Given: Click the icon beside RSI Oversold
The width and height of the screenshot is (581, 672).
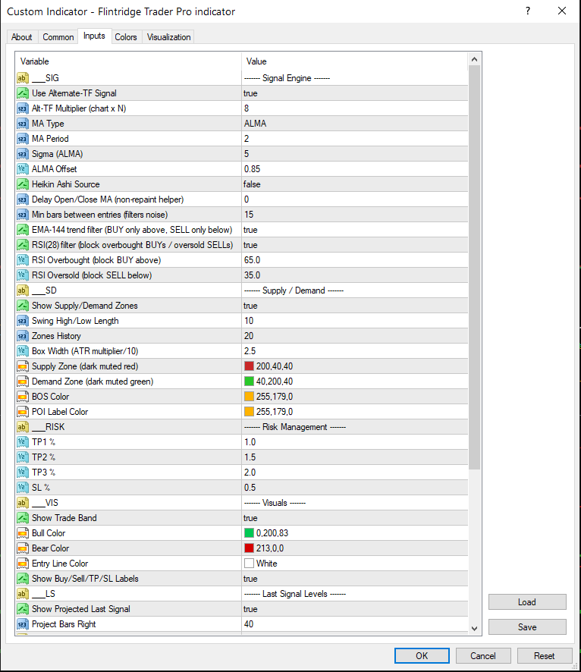Looking at the screenshot, I should click(23, 275).
